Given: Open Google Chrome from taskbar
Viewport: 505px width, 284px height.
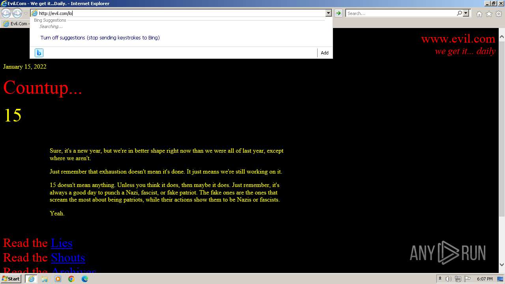Looking at the screenshot, I should 71,279.
